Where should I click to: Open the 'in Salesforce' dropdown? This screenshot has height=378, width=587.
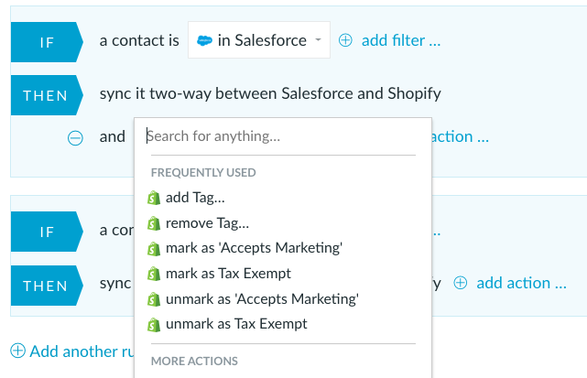[x=259, y=40]
